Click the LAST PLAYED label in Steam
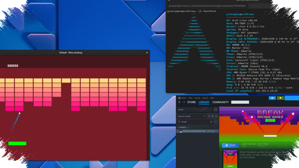The width and height of the screenshot is (299, 168). pos(248,144)
